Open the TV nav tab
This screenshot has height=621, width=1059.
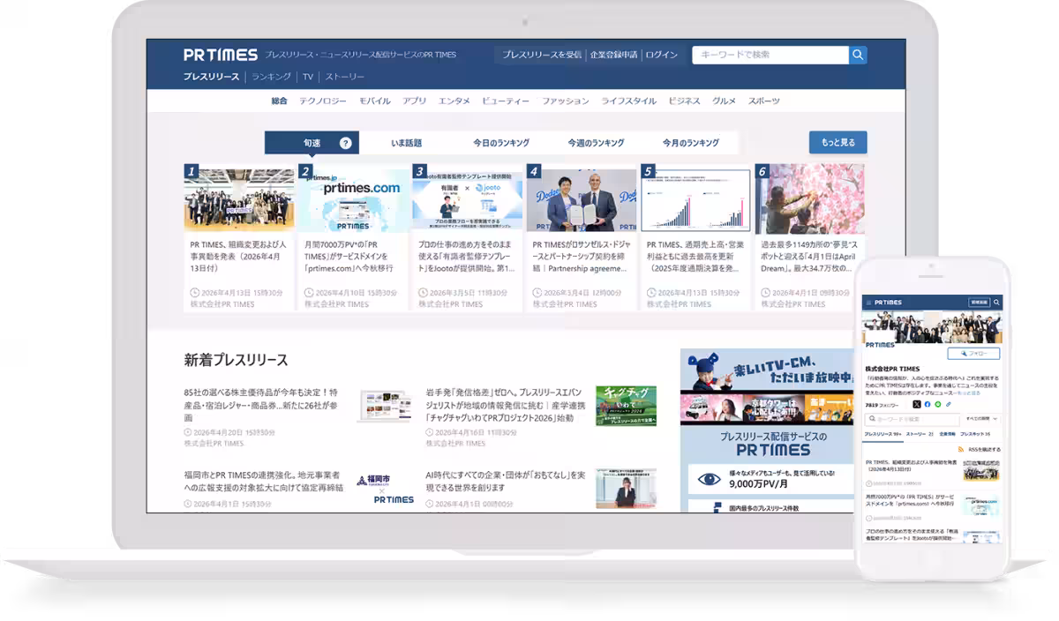click(308, 77)
